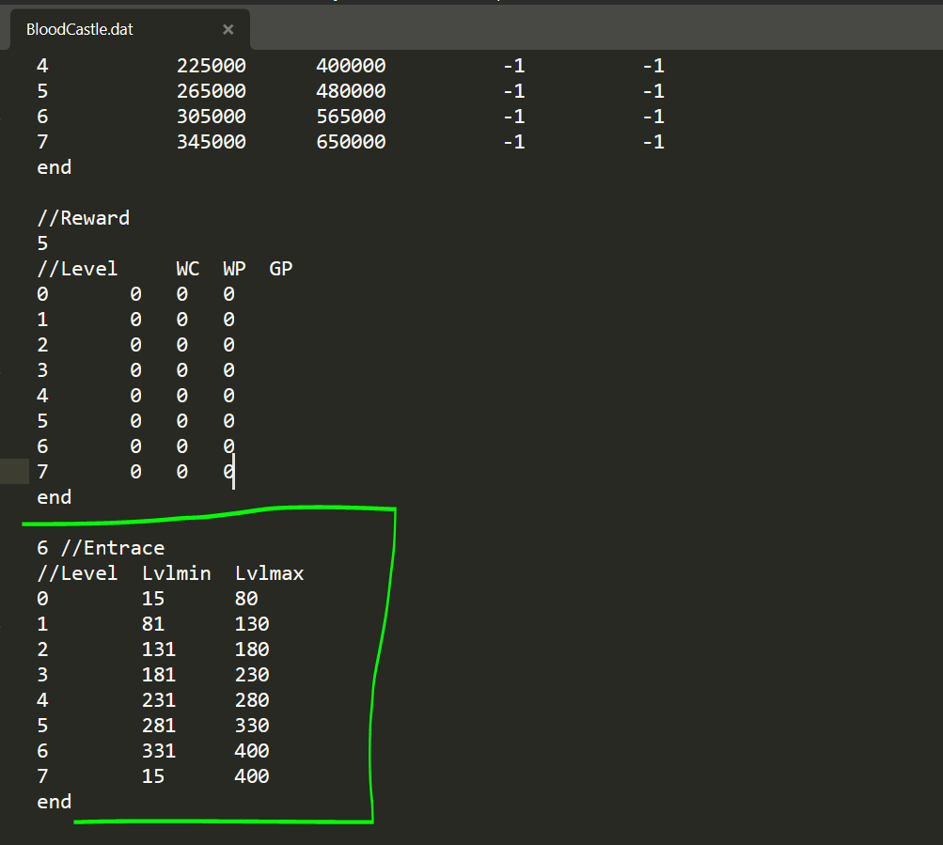Click the Lvlmin column header
This screenshot has height=845, width=943.
(x=177, y=573)
